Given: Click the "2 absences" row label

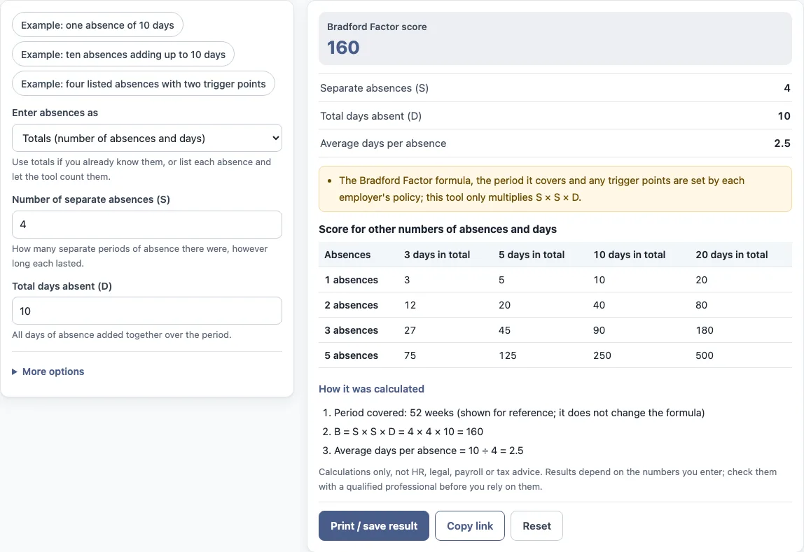Looking at the screenshot, I should click(x=352, y=304).
